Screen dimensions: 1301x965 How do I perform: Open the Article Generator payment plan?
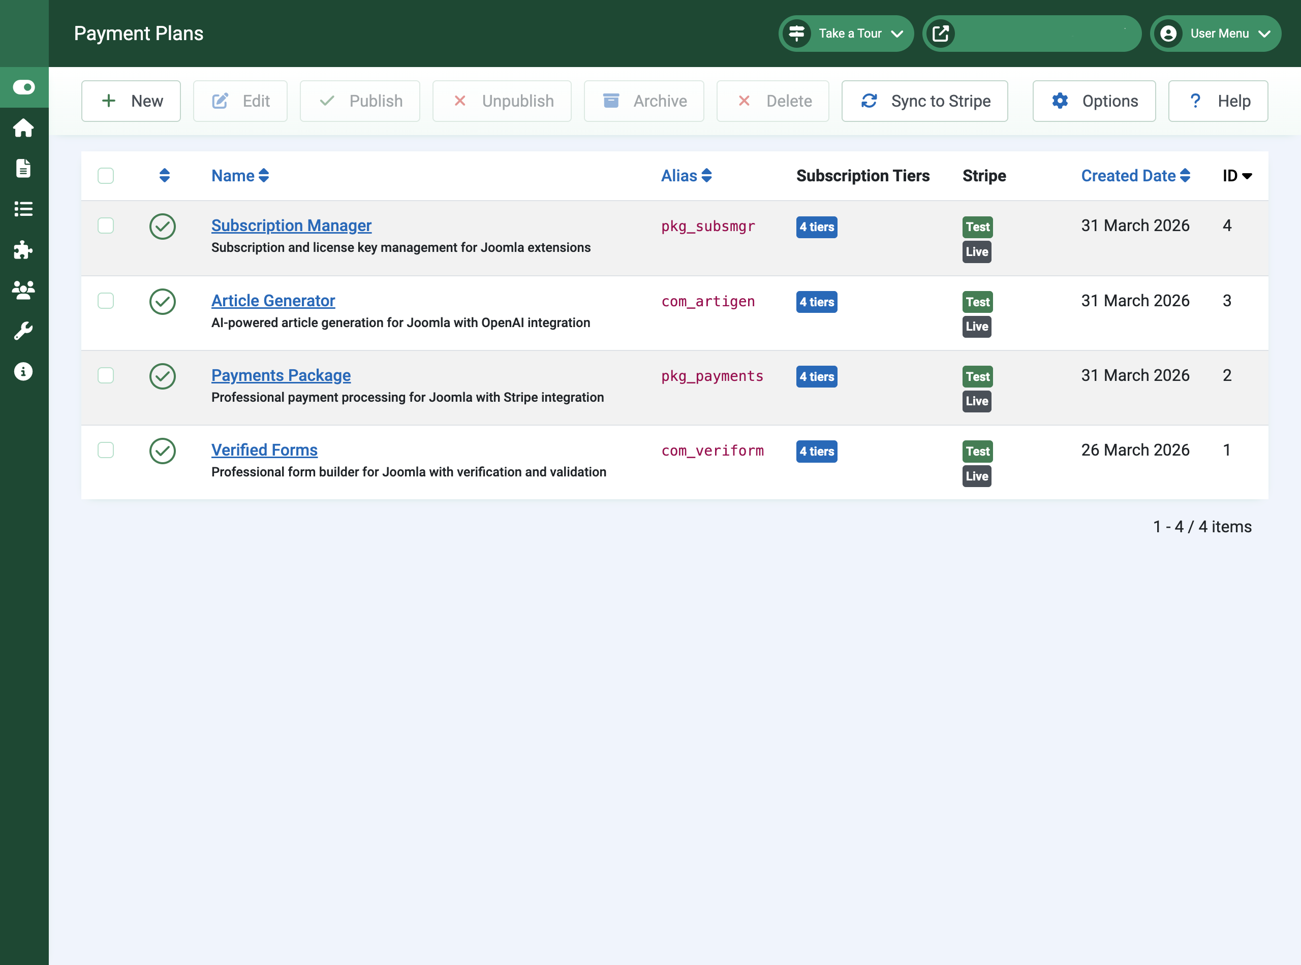pyautogui.click(x=273, y=300)
